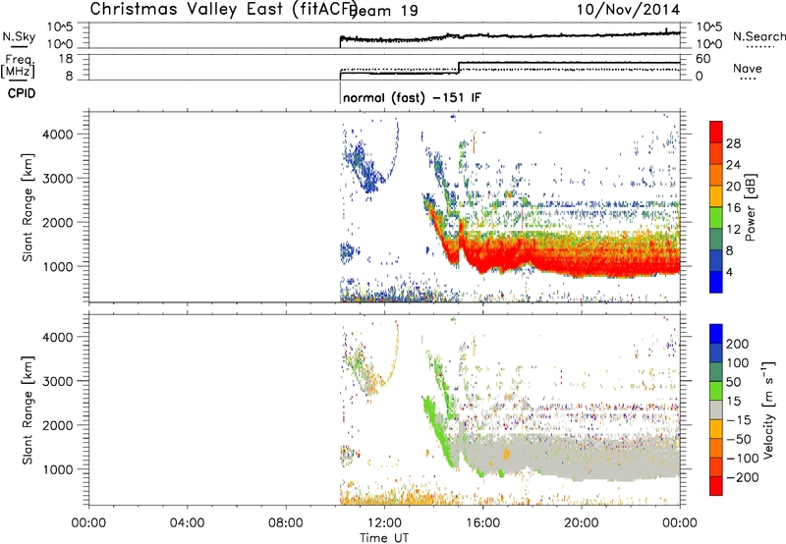Click the blue swatch at the Power colorbar bottom
The height and width of the screenshot is (544, 786).
pos(716,282)
